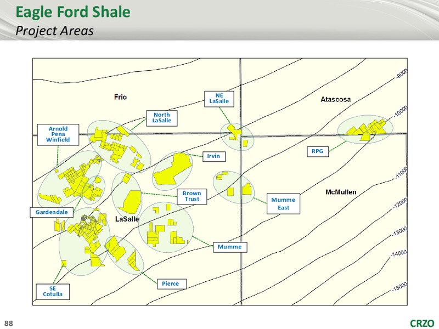Click the Eagle Ford Shale title

[73, 12]
